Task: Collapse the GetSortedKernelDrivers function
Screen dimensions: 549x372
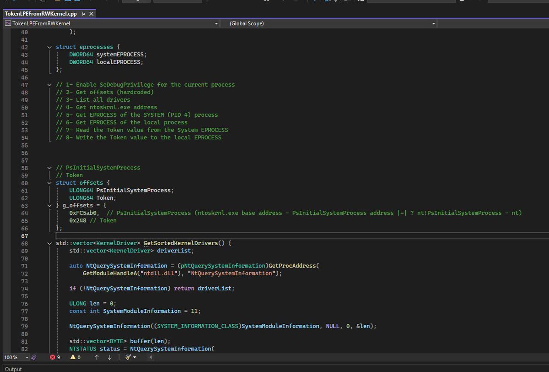Action: (49, 243)
